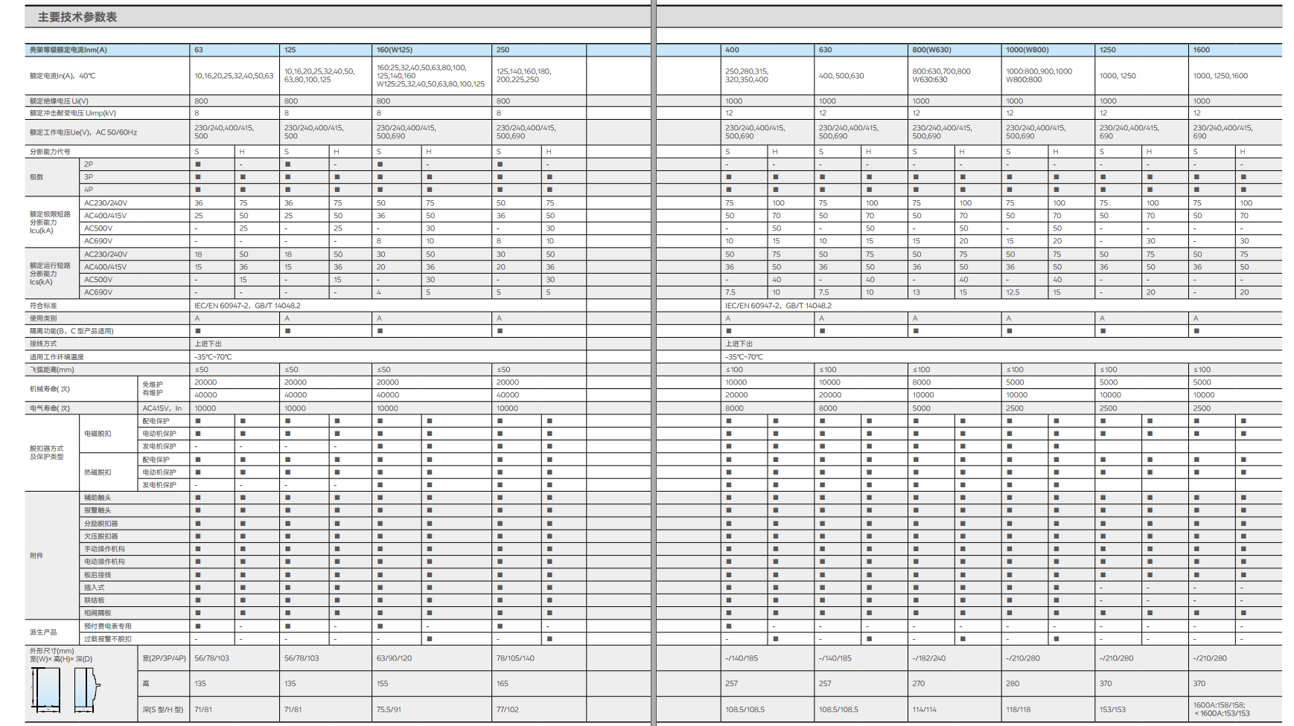Image resolution: width=1294 pixels, height=726 pixels.
Task: Select the 电动操作机构 accessory row
Action: pyautogui.click(x=104, y=562)
